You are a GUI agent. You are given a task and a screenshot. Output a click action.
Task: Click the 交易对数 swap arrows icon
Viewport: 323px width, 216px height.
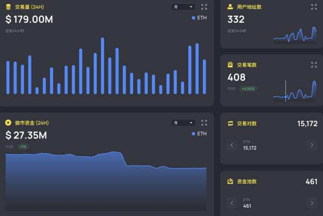tap(230, 123)
